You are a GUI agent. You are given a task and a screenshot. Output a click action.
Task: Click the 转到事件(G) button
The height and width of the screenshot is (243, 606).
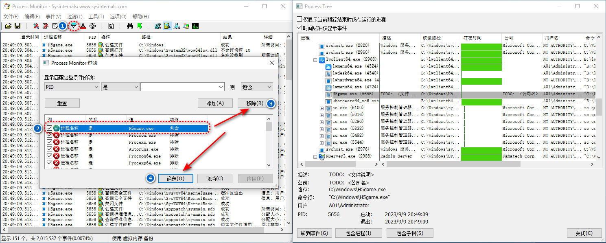(x=315, y=233)
